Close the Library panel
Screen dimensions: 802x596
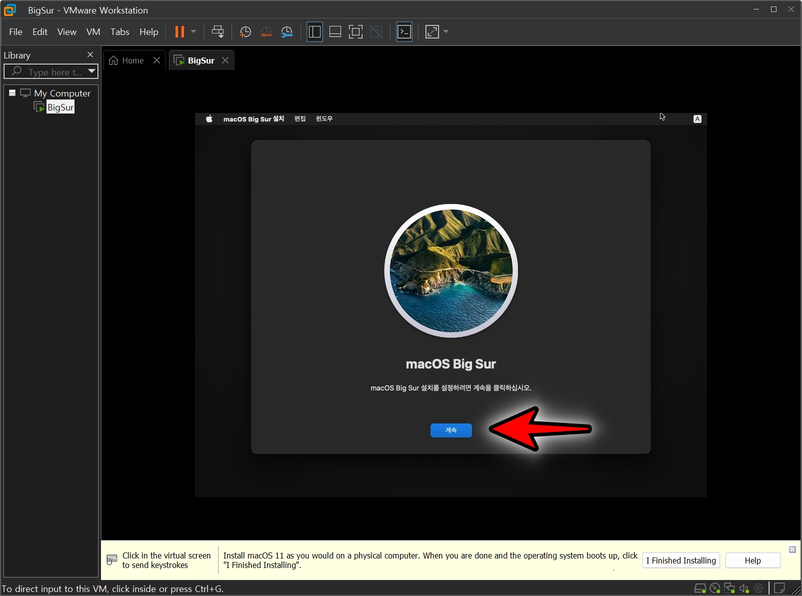[x=90, y=54]
